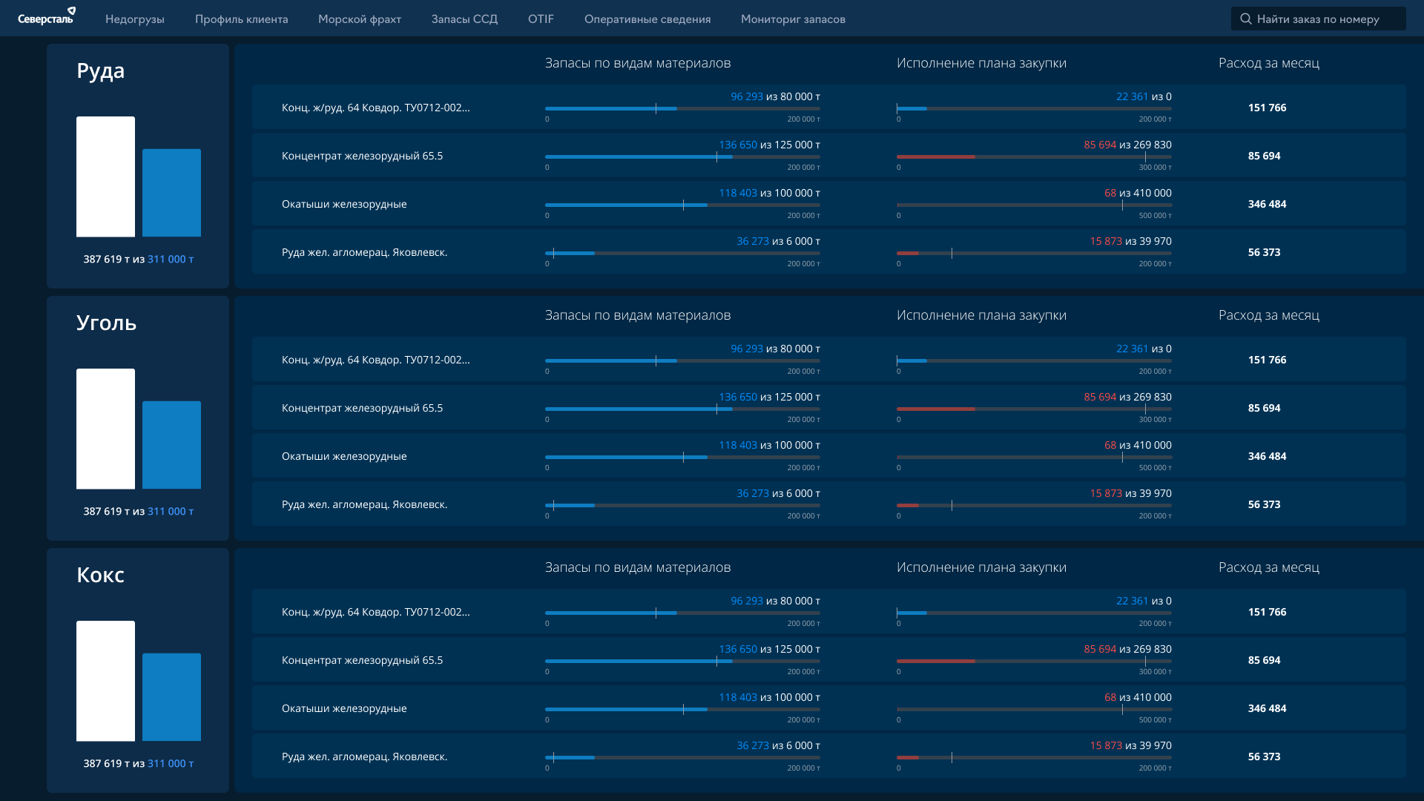Open the Морской фрахт page
Viewport: 1424px width, 801px height.
click(360, 19)
